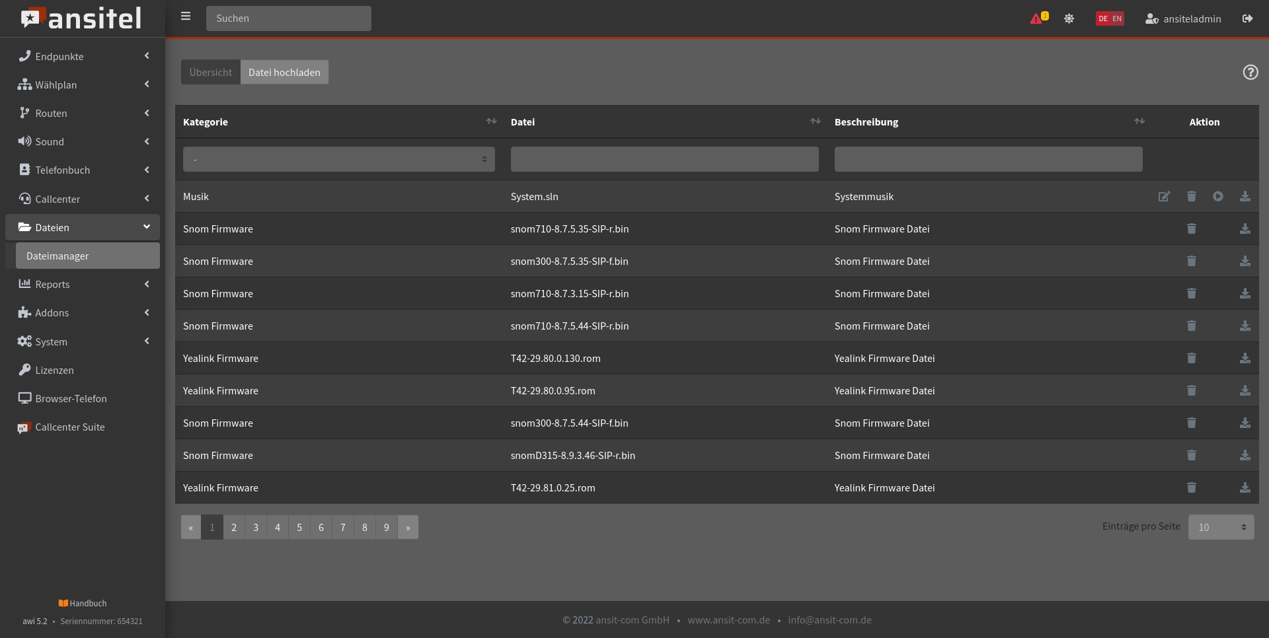Open the help question mark icon
This screenshot has width=1269, height=638.
coord(1250,72)
